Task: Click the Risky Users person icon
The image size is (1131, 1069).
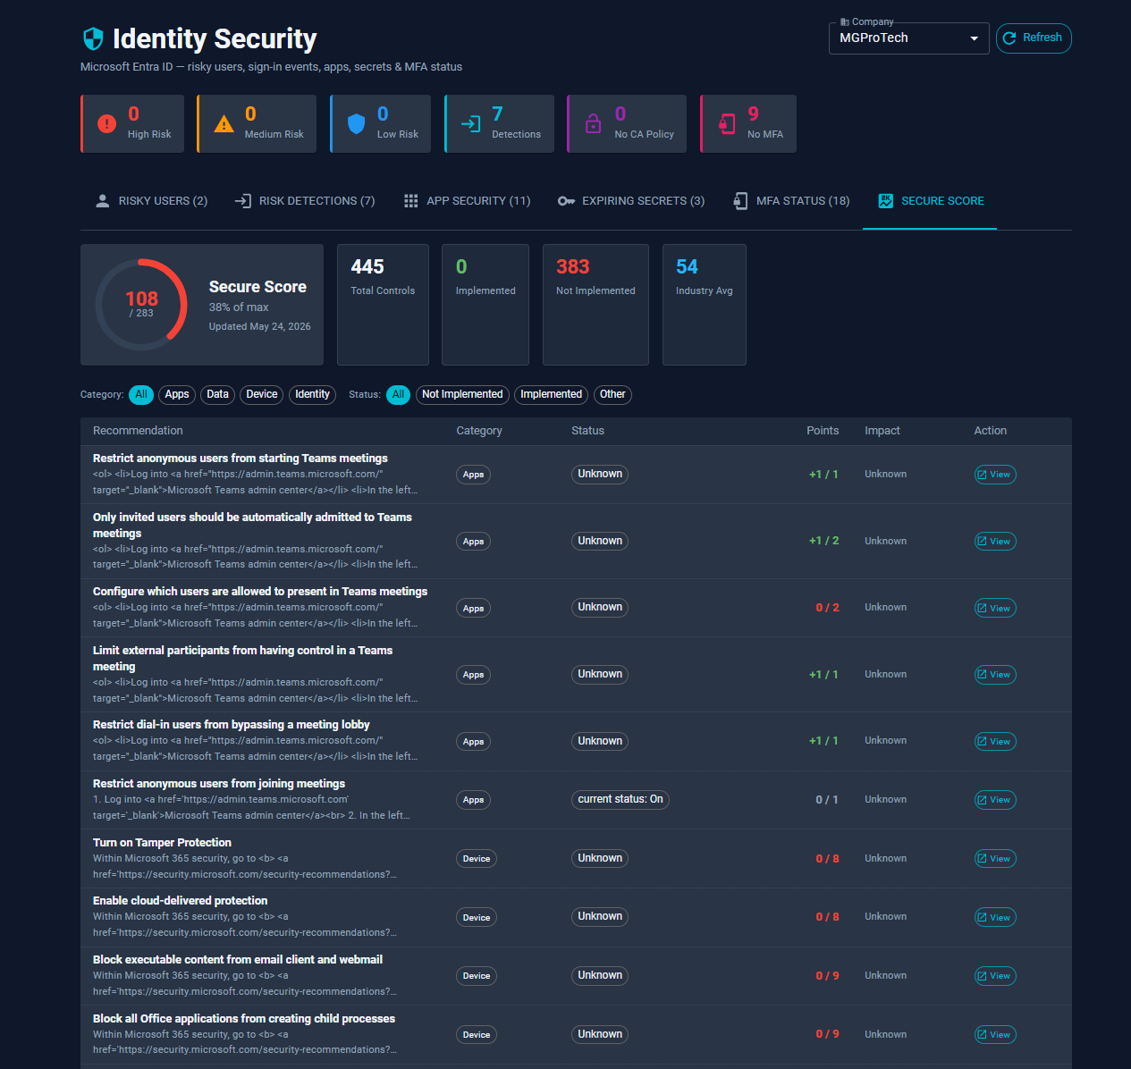Action: pos(102,201)
